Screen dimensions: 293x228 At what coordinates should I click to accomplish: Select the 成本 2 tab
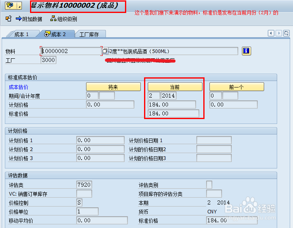[x=55, y=34]
